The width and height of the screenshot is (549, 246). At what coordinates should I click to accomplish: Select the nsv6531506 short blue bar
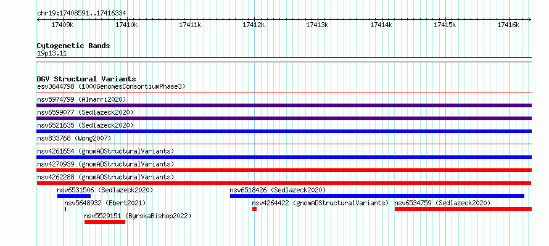[74, 196]
